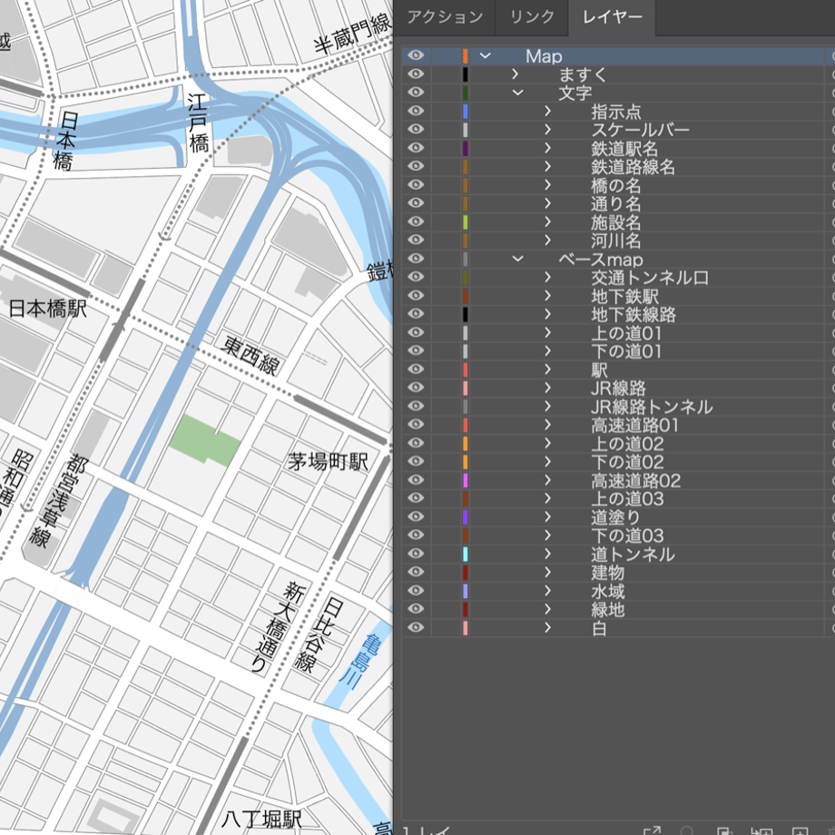Toggle eye icon for 駅 layer
This screenshot has width=835, height=835.
[416, 369]
